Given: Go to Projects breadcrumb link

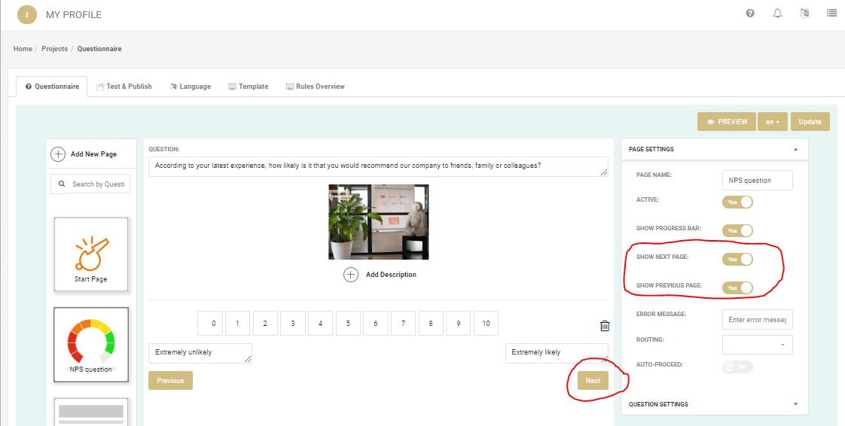Looking at the screenshot, I should [54, 48].
